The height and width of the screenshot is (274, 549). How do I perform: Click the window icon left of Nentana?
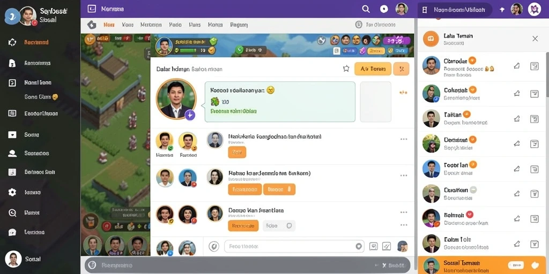click(x=92, y=9)
